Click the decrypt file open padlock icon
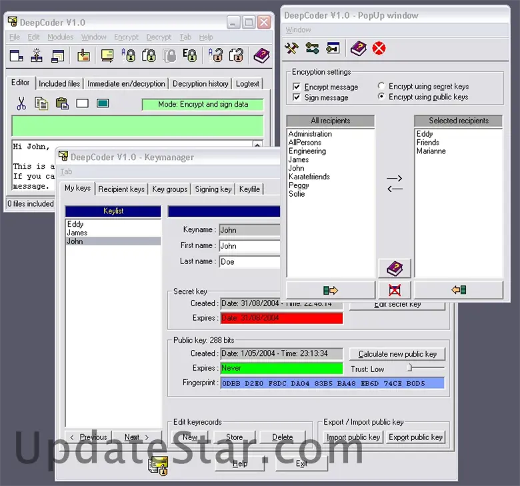The image size is (520, 486). click(236, 55)
